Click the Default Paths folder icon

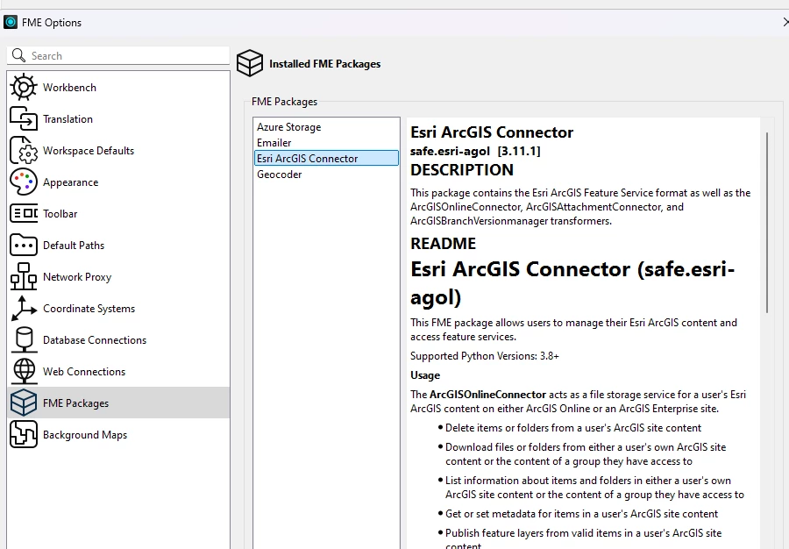(x=23, y=245)
